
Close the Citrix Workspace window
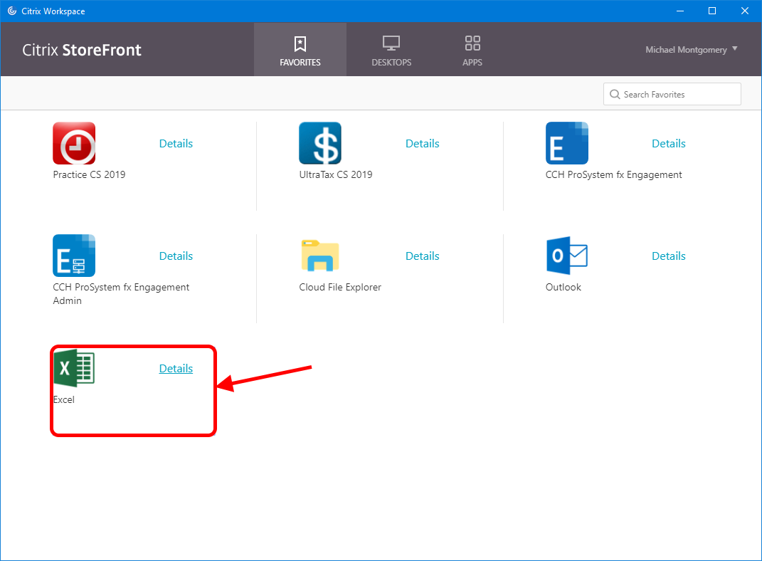[744, 11]
